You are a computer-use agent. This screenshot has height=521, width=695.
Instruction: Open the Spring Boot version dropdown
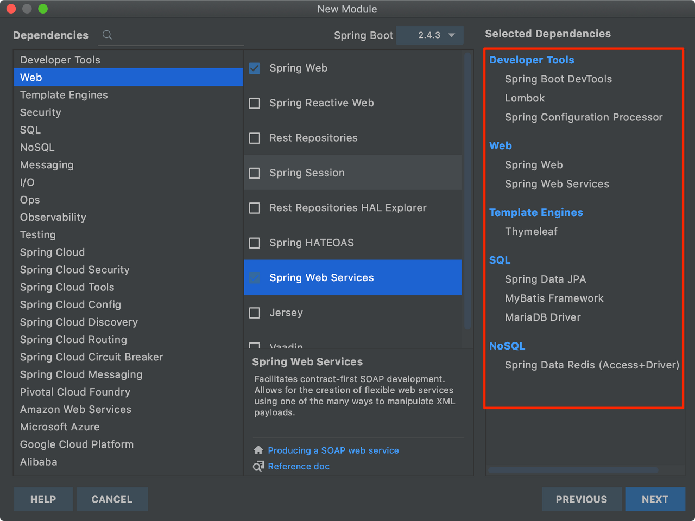pos(430,35)
